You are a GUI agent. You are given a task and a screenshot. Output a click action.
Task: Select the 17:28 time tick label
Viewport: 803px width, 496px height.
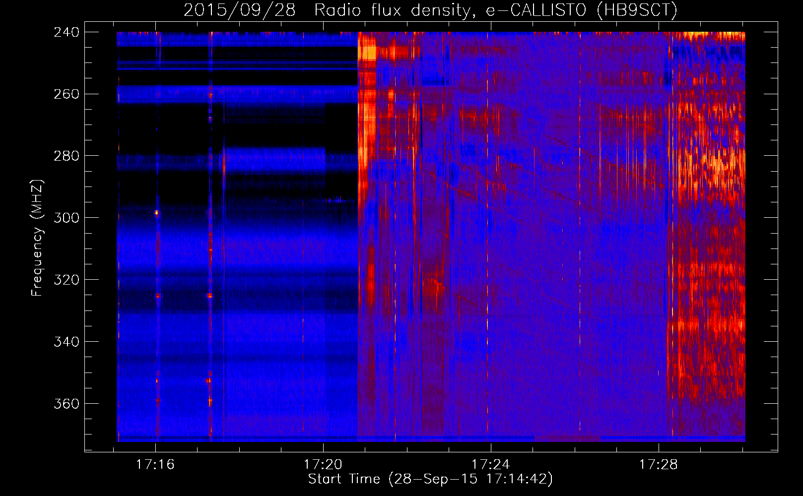point(658,464)
